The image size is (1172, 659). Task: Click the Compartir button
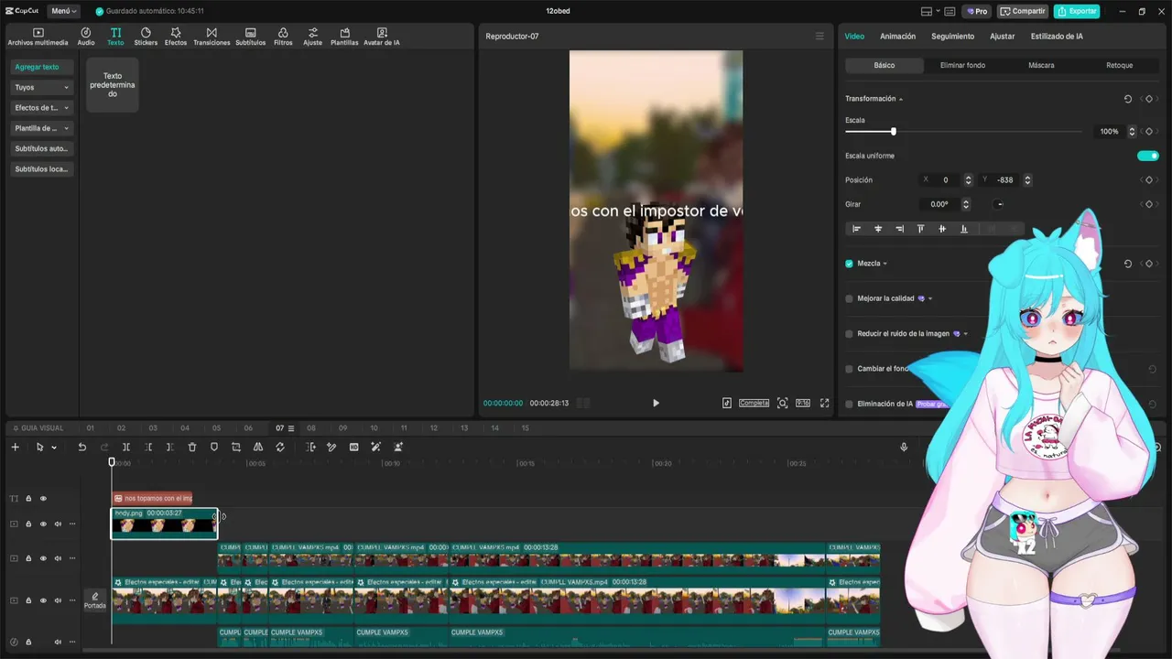[x=1023, y=11]
